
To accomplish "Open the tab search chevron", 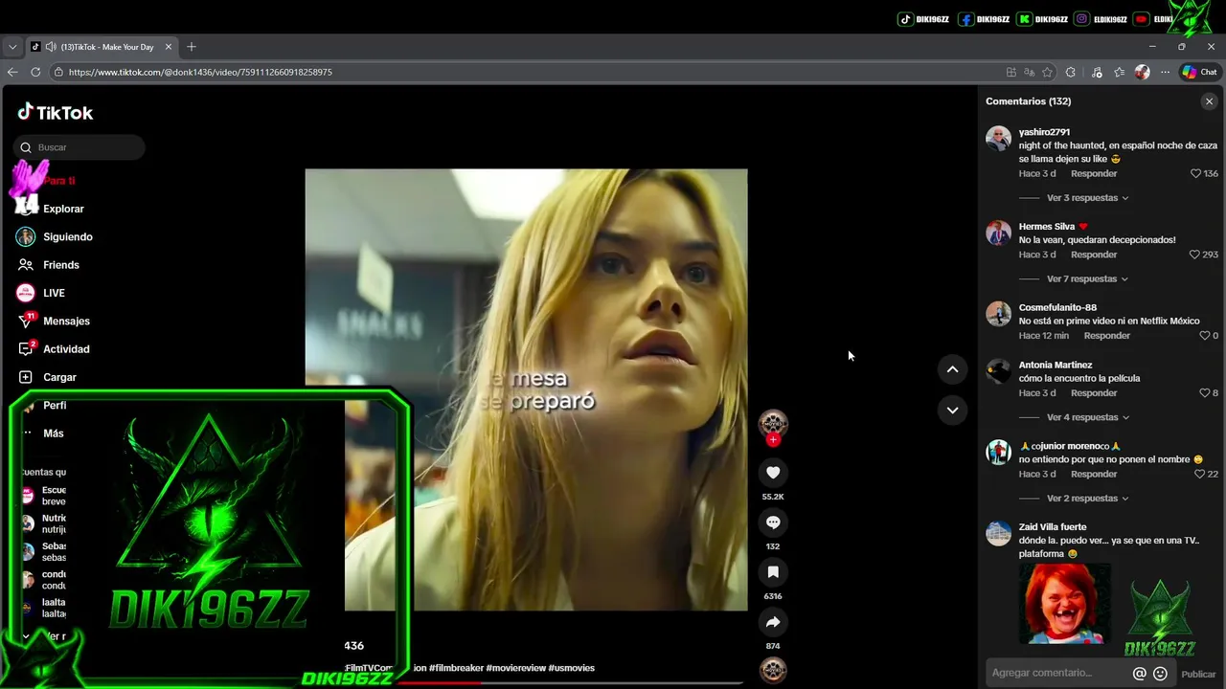I will tap(12, 47).
